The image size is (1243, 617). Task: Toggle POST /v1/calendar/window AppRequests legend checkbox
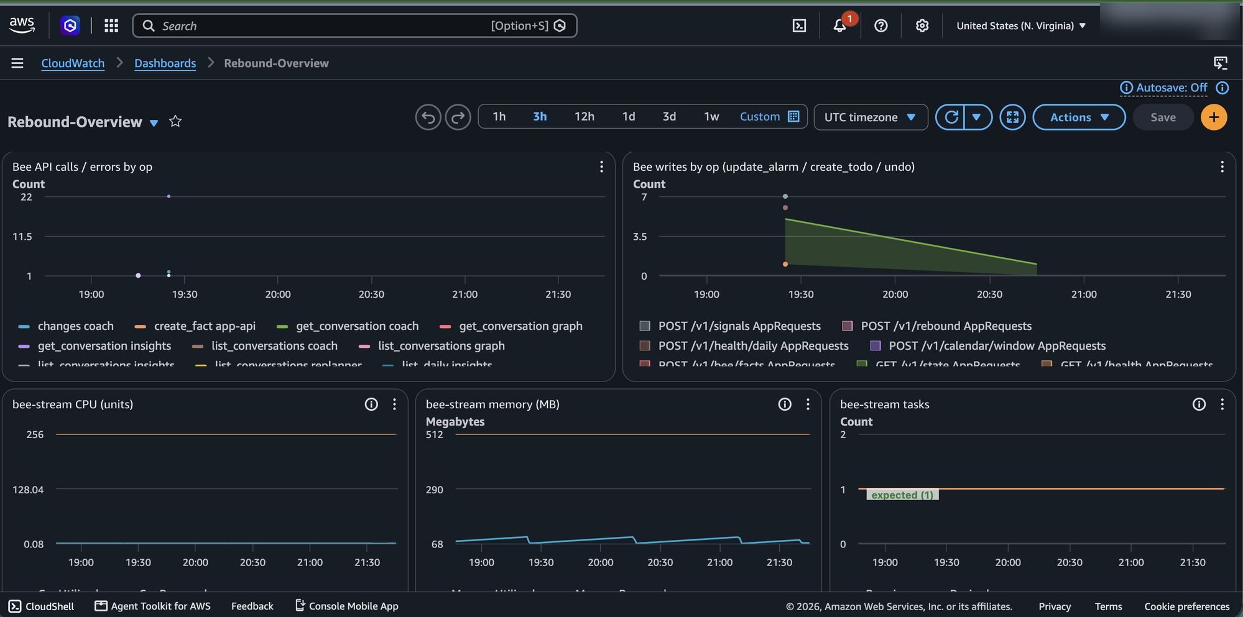875,345
